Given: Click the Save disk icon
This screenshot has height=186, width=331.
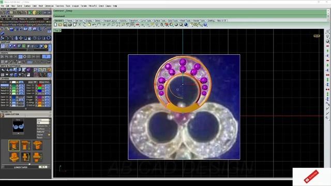Looking at the screenshot, I should (x=65, y=25).
